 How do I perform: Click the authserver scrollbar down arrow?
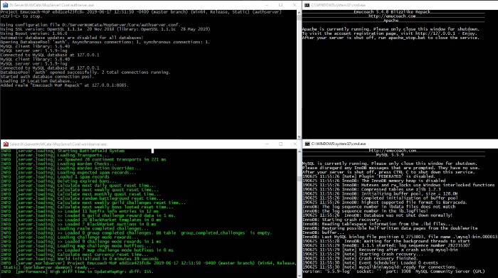click(x=299, y=137)
